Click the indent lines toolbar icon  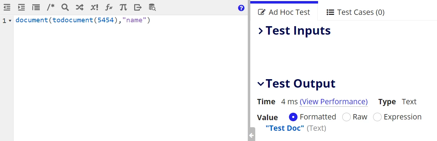pyautogui.click(x=21, y=7)
